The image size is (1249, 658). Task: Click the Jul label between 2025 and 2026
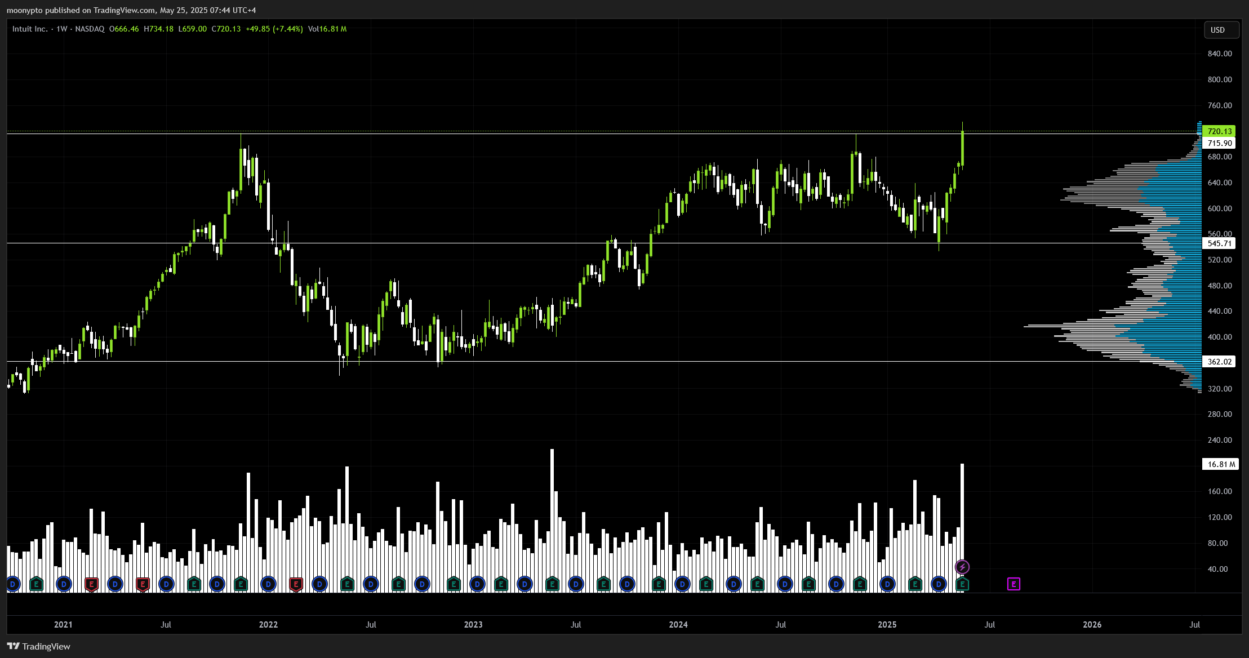(990, 624)
